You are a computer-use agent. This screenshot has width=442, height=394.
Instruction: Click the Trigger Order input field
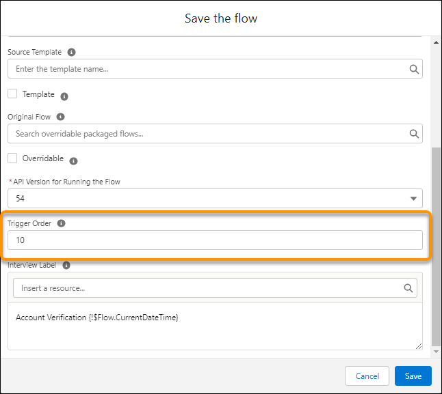tap(215, 240)
